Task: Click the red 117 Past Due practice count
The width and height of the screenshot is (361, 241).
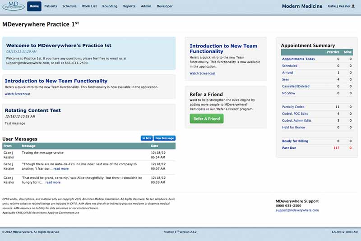Action: click(336, 148)
